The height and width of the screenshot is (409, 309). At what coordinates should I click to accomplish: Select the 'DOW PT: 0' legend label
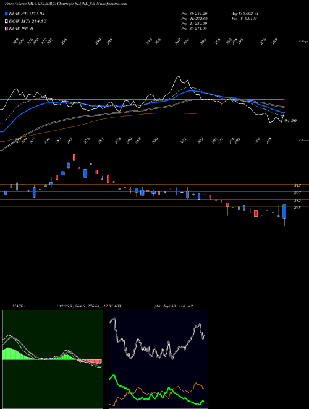click(20, 29)
